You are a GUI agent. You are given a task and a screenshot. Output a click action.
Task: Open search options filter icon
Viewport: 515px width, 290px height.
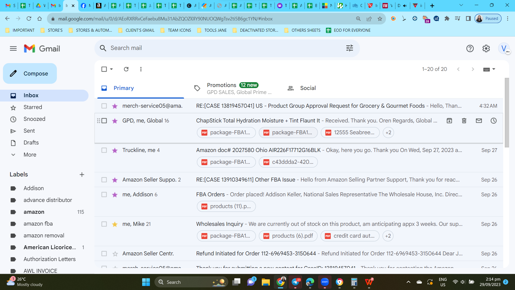[x=350, y=48]
